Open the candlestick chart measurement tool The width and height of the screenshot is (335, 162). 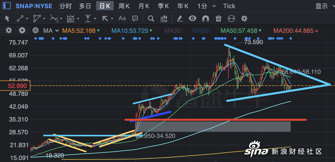[164, 18]
